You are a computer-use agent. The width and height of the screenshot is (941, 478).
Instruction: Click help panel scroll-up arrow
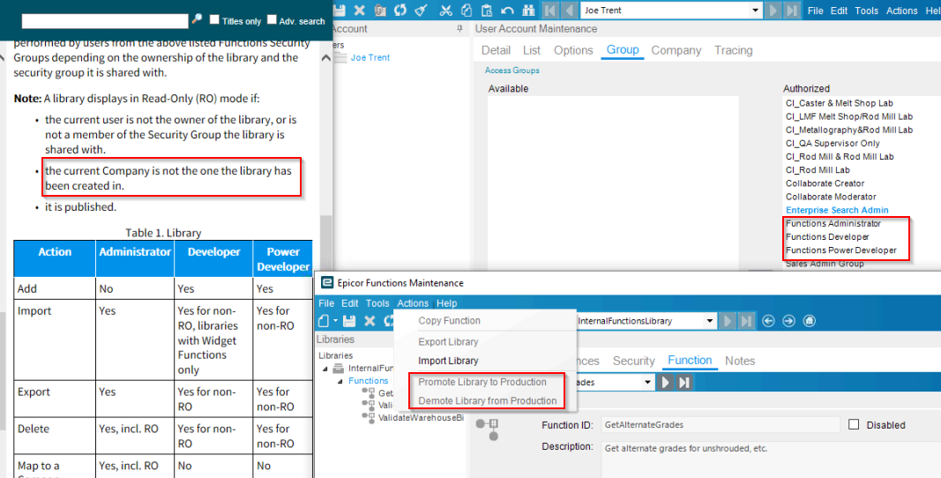pyautogui.click(x=326, y=58)
